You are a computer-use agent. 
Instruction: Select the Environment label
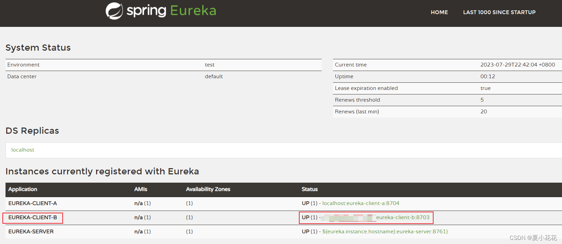tap(23, 65)
